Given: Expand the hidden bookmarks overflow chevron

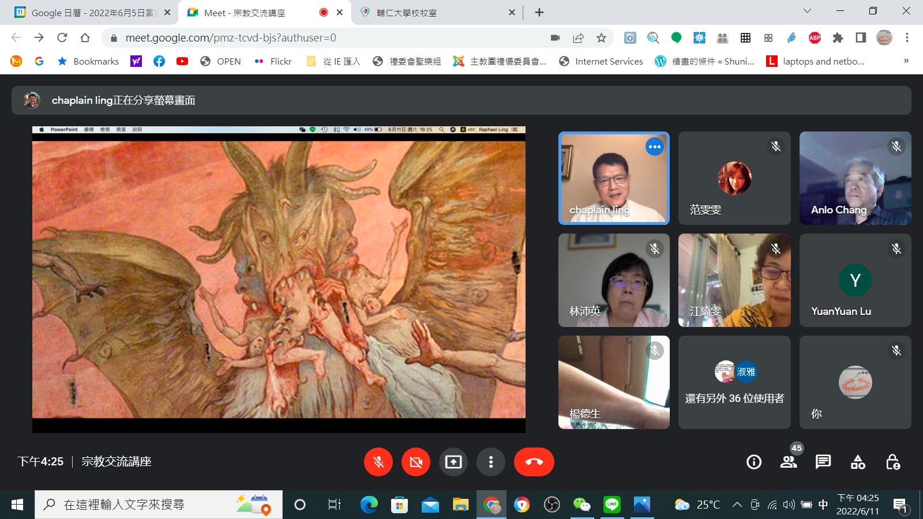Looking at the screenshot, I should pyautogui.click(x=906, y=61).
